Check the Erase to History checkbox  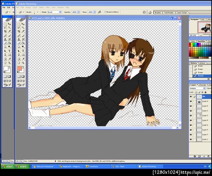point(106,12)
